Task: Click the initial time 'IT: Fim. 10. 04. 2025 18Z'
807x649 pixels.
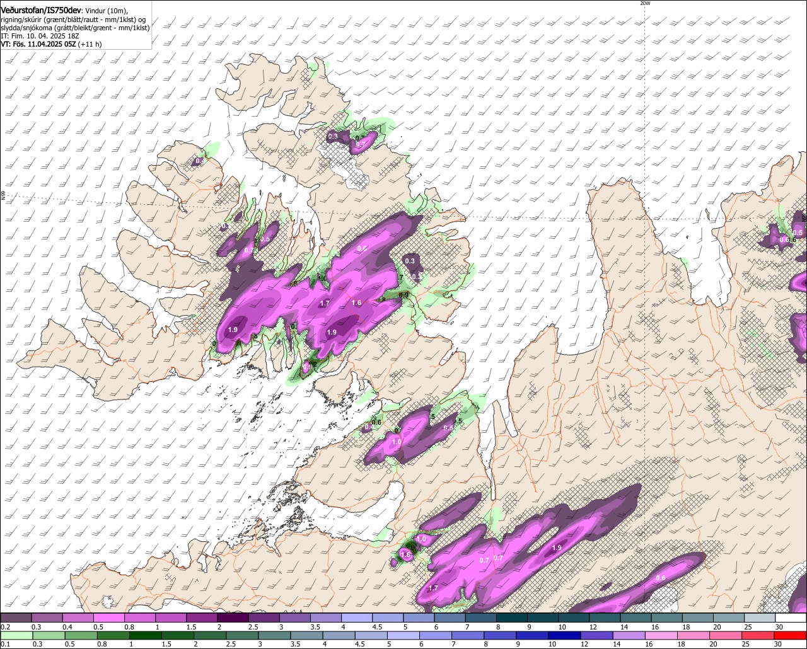Action: (38, 36)
